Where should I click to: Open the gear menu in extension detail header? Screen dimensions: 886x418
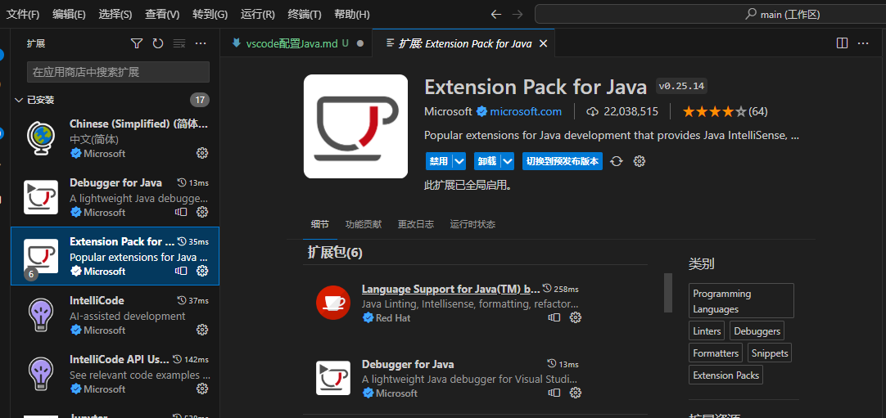point(639,161)
